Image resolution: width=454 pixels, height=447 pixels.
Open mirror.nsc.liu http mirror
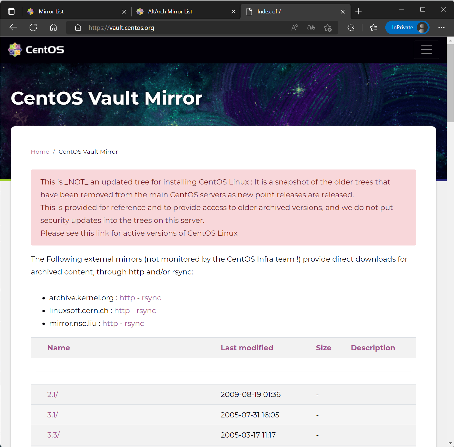coord(110,324)
